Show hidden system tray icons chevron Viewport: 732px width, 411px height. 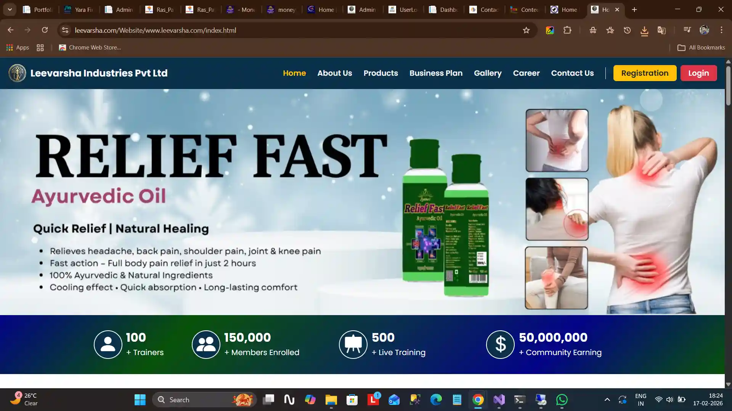(x=607, y=400)
